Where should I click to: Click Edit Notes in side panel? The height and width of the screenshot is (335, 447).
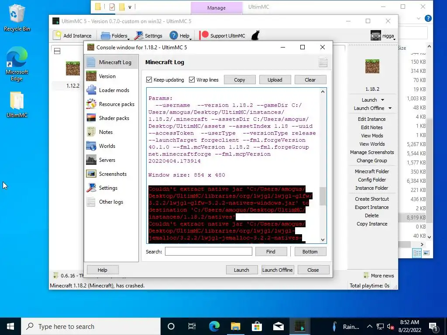pyautogui.click(x=372, y=127)
